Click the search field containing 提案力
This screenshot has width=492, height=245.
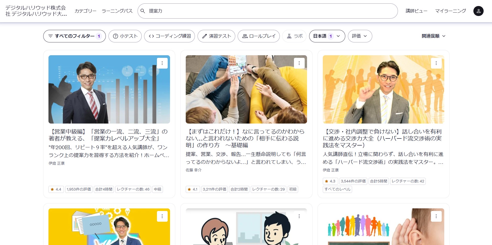pos(270,11)
